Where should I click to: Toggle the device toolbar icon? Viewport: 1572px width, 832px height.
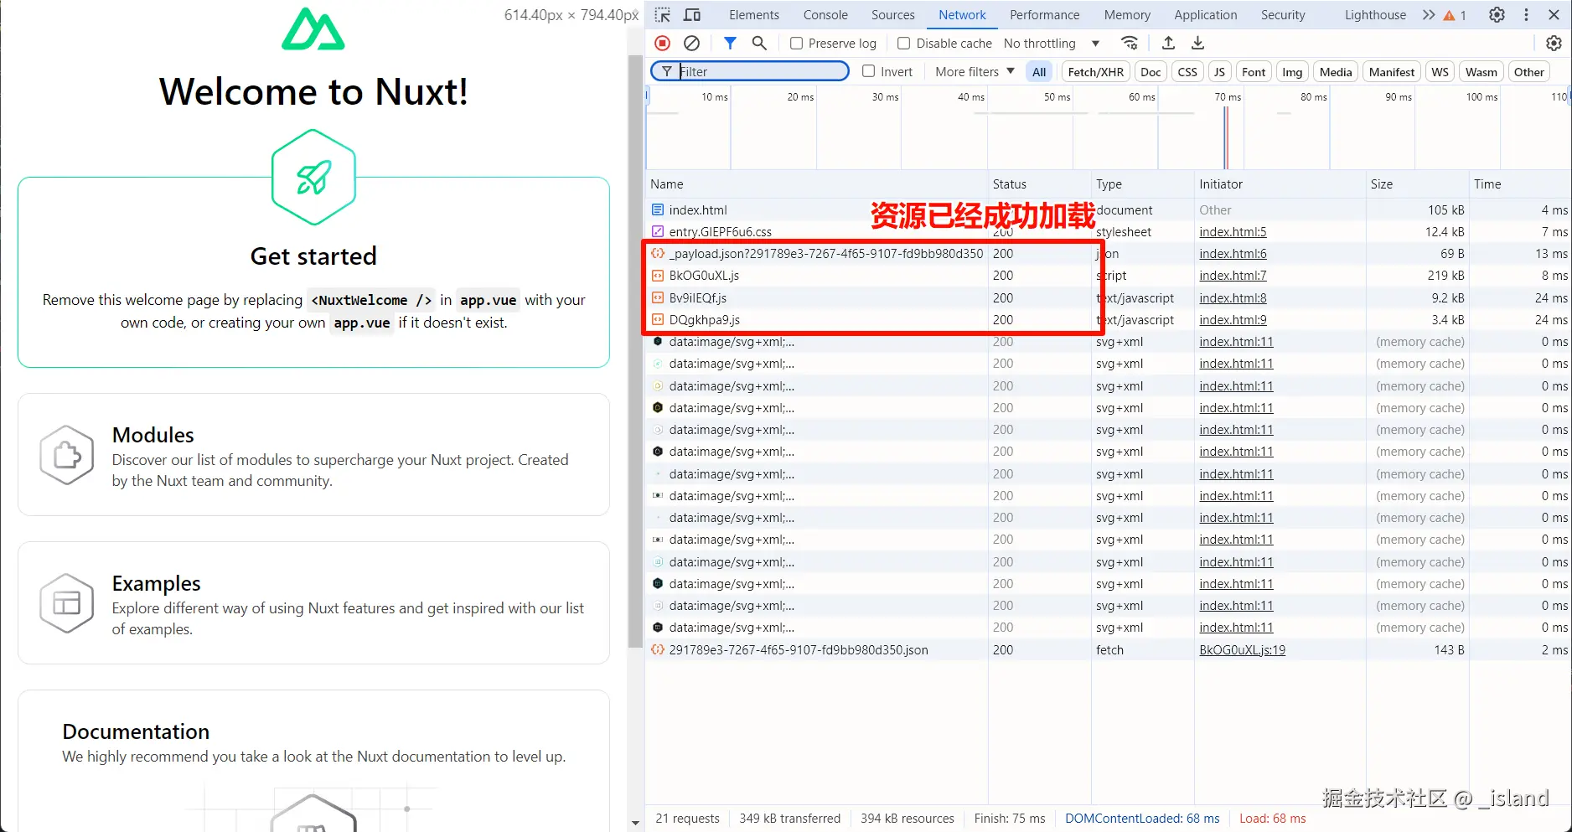tap(692, 15)
